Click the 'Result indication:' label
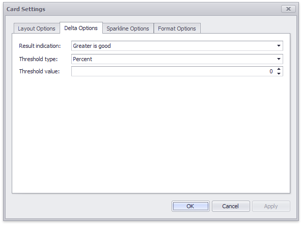This screenshot has width=302, height=225. tap(40, 46)
